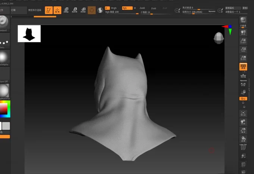Click the XYZ axis orientation gizmo
Screen dimensions: 254x174
[x=228, y=29]
